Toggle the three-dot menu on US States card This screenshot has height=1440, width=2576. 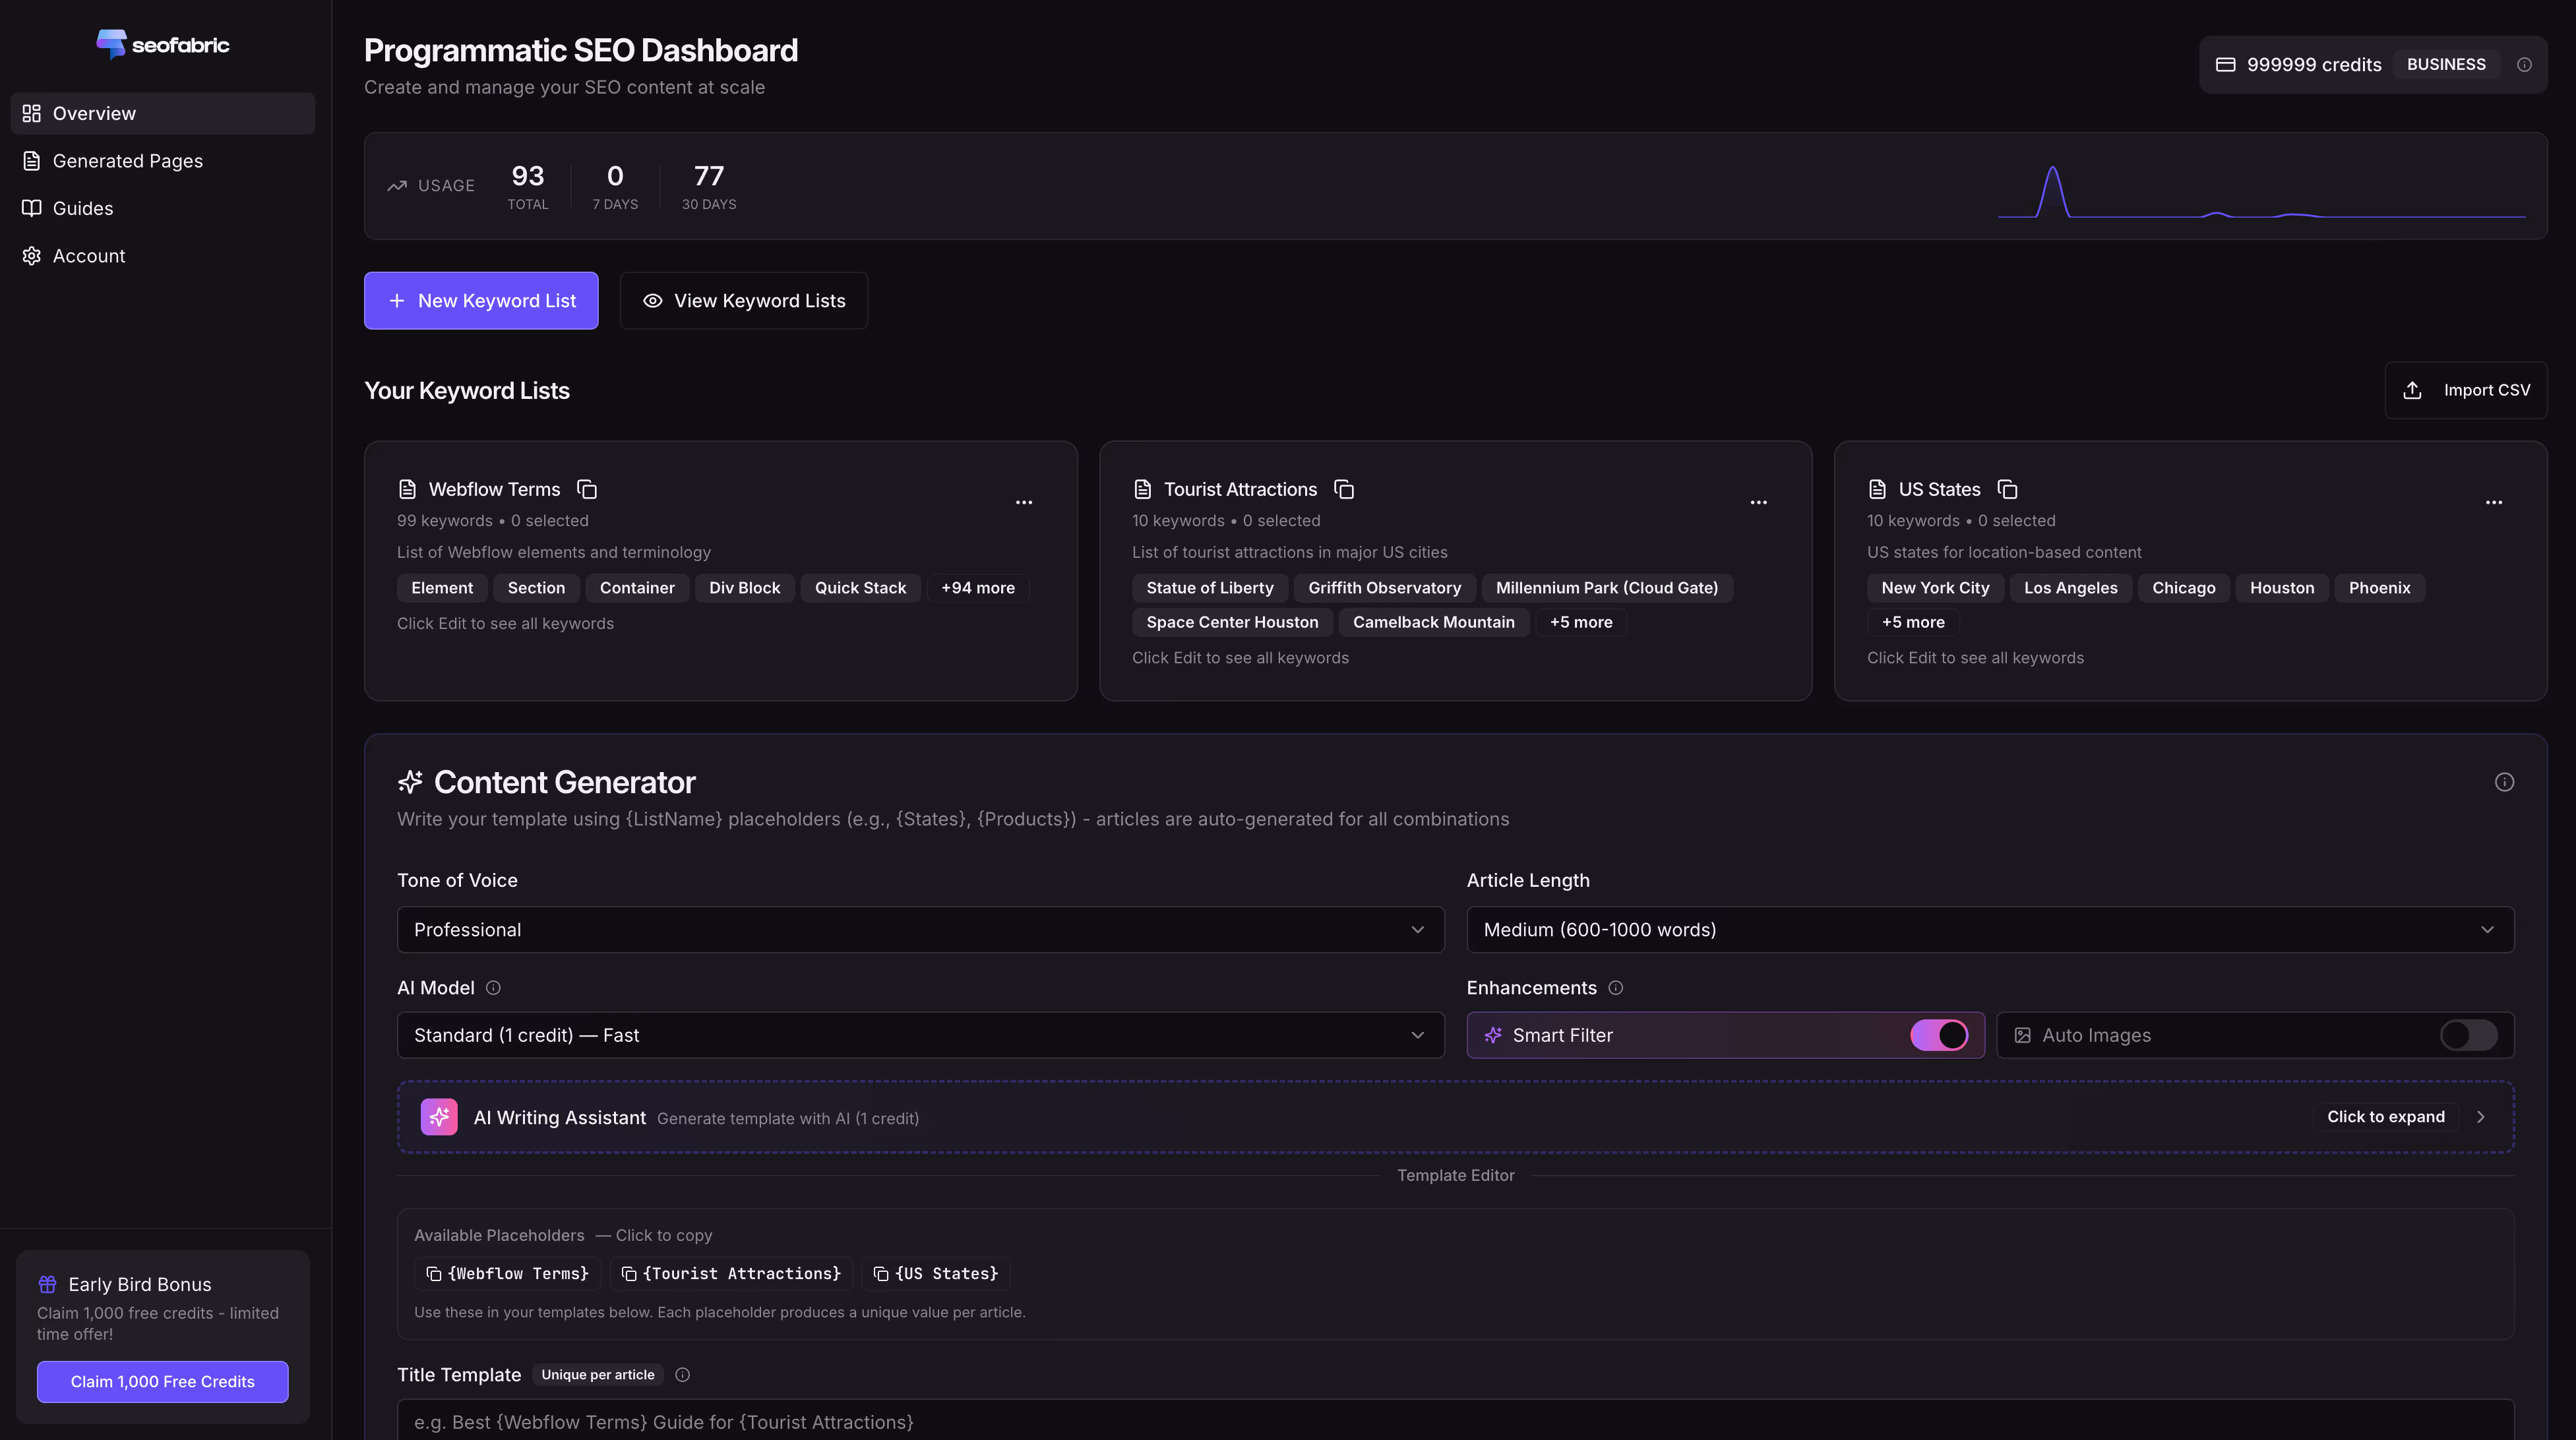(2494, 503)
